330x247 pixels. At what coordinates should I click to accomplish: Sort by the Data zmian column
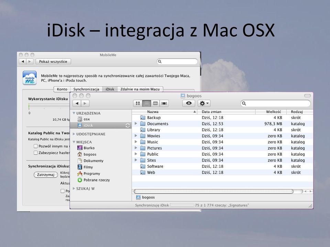226,112
